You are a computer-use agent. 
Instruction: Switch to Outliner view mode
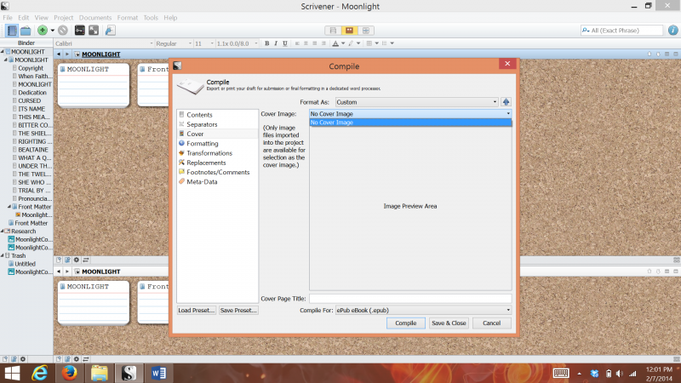coord(366,31)
